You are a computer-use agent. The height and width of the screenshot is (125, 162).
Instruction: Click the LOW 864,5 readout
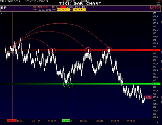click(x=84, y=1)
